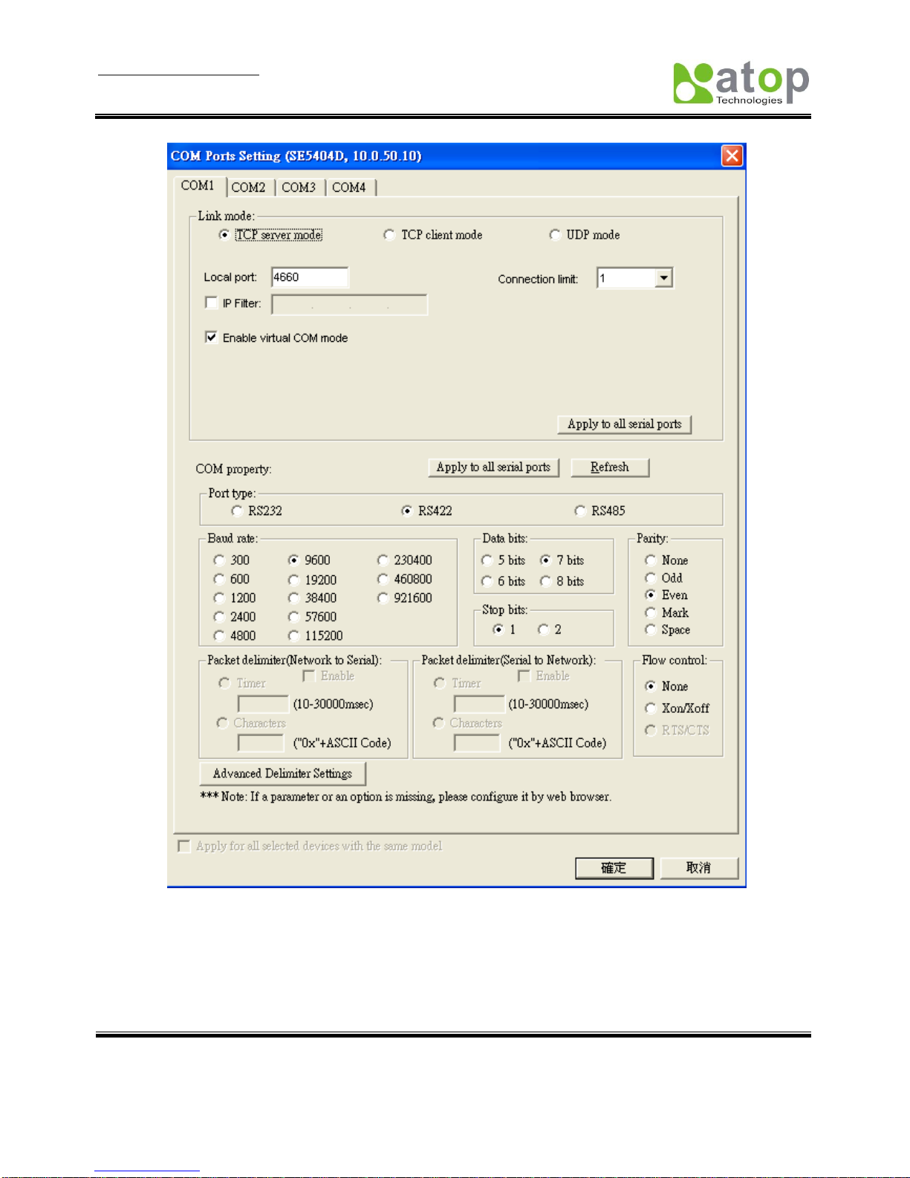Choose 7 bits data bits
The height and width of the screenshot is (1178, 910).
(545, 560)
